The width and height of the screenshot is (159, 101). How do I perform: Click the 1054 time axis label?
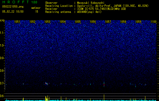(x=63, y=21)
